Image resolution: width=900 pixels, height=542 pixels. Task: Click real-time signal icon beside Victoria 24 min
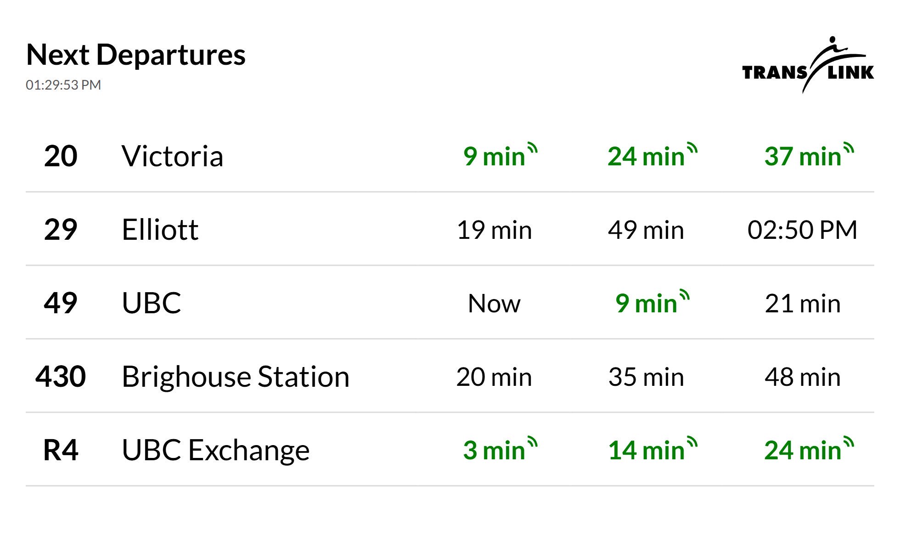point(692,149)
